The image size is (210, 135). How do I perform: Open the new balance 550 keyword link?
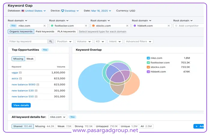click(22, 97)
